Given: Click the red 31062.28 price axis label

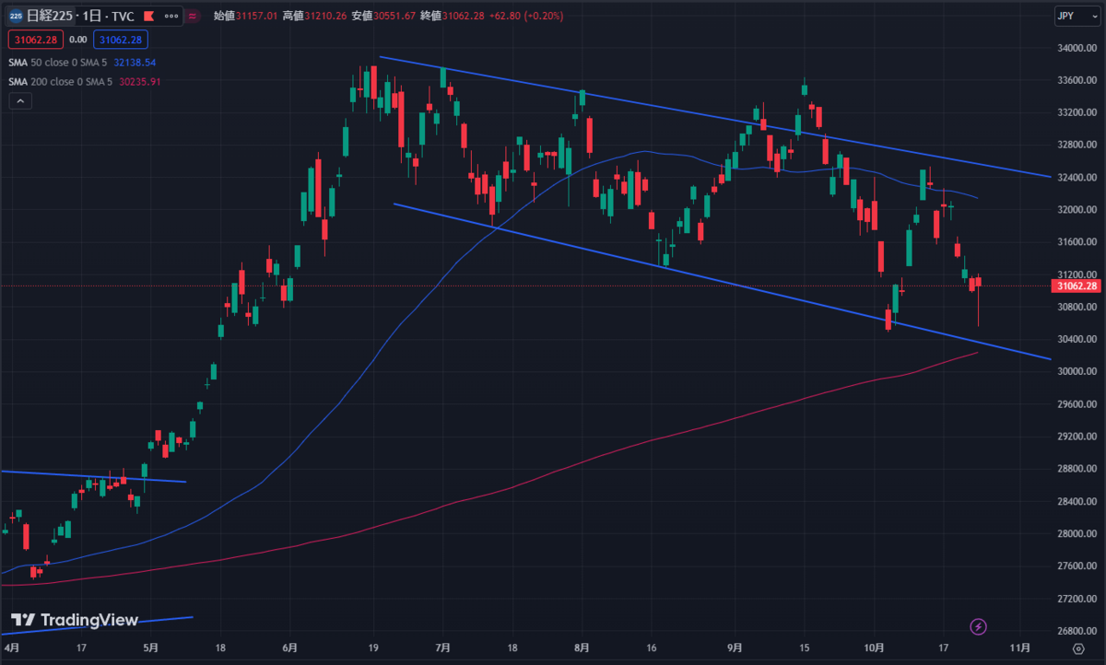Looking at the screenshot, I should click(1077, 286).
